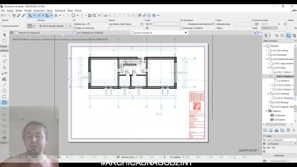The image size is (297, 167).
Task: Open the Layout Book navigator icon
Action: (x=288, y=35)
